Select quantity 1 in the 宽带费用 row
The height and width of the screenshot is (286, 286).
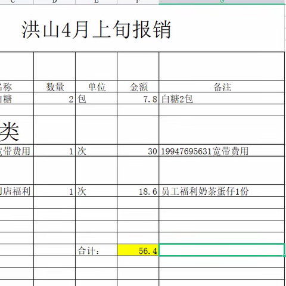[55, 151]
